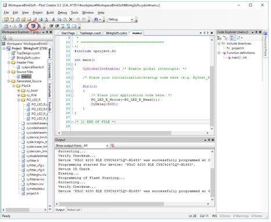The width and height of the screenshot is (271, 222).
Task: Switch to the TopDesign.cysch tab
Action: pyautogui.click(x=91, y=33)
